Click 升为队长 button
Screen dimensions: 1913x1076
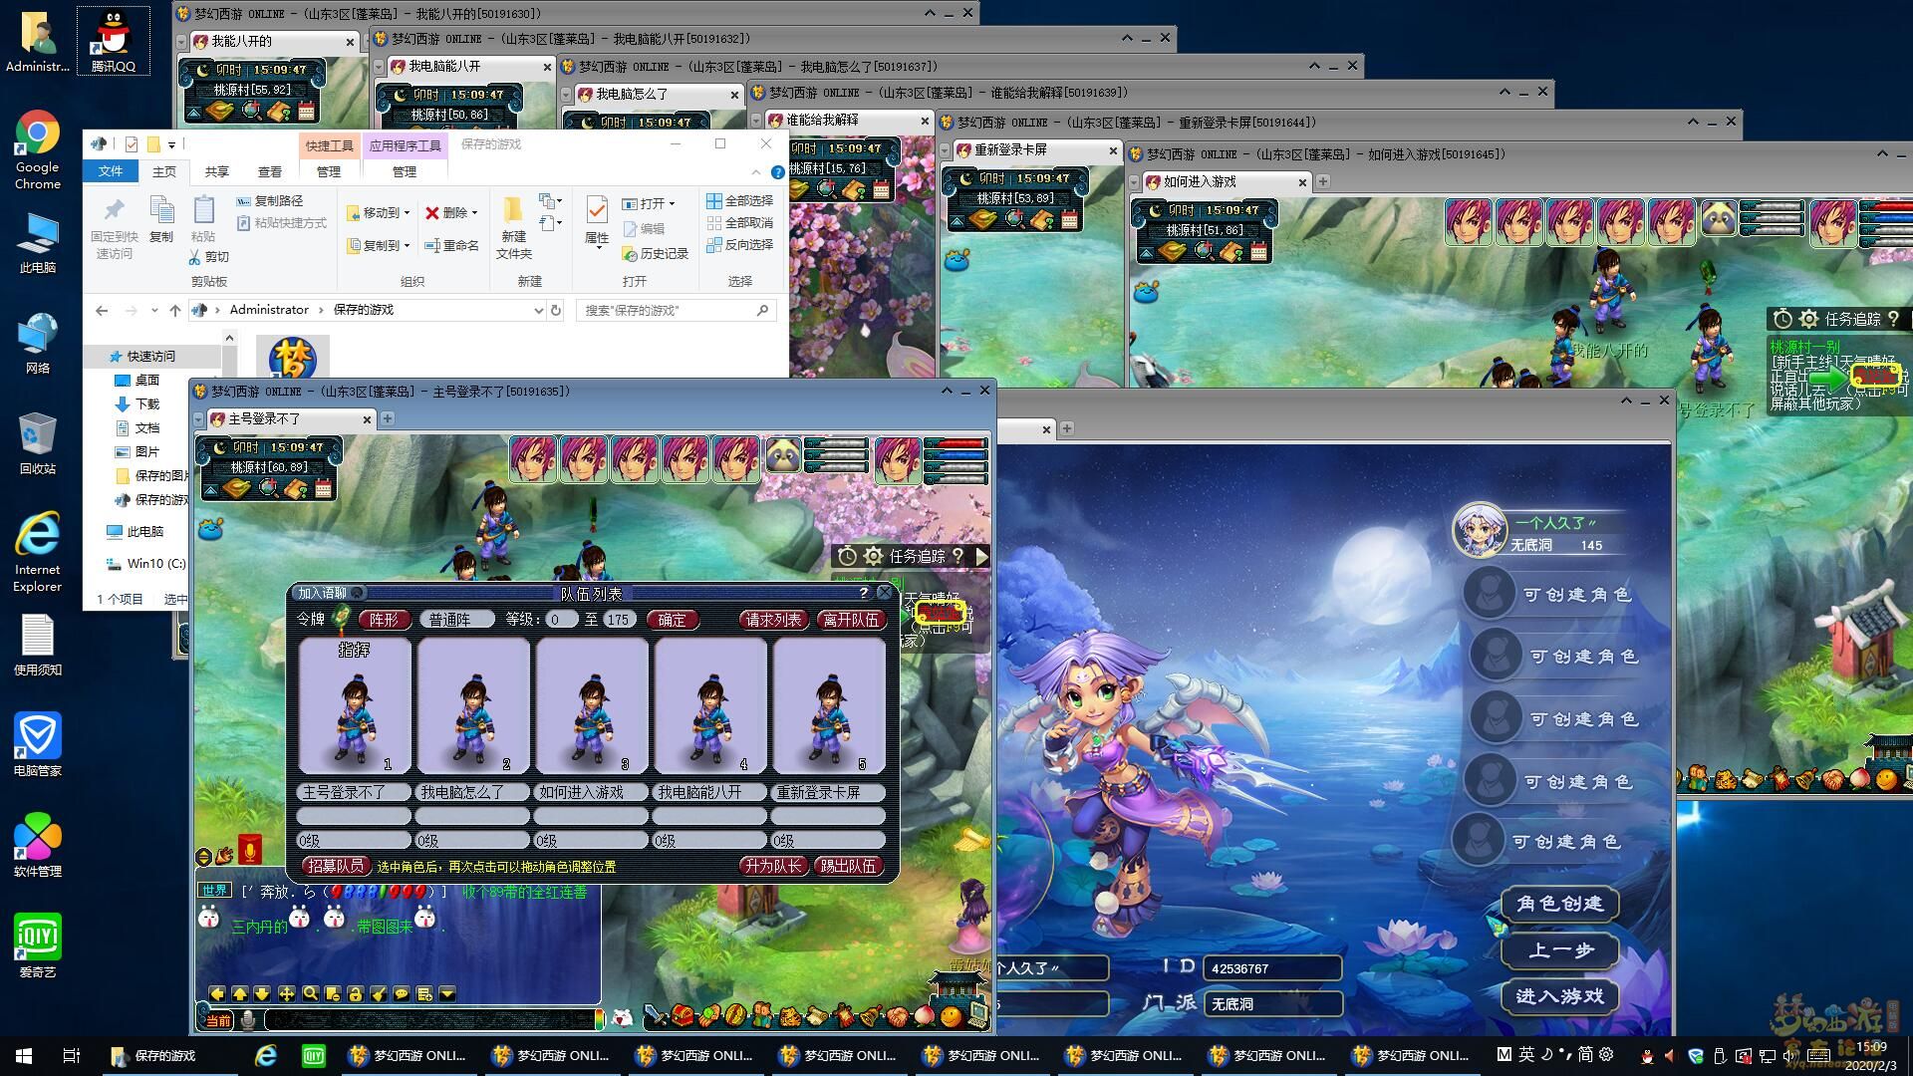[x=772, y=866]
